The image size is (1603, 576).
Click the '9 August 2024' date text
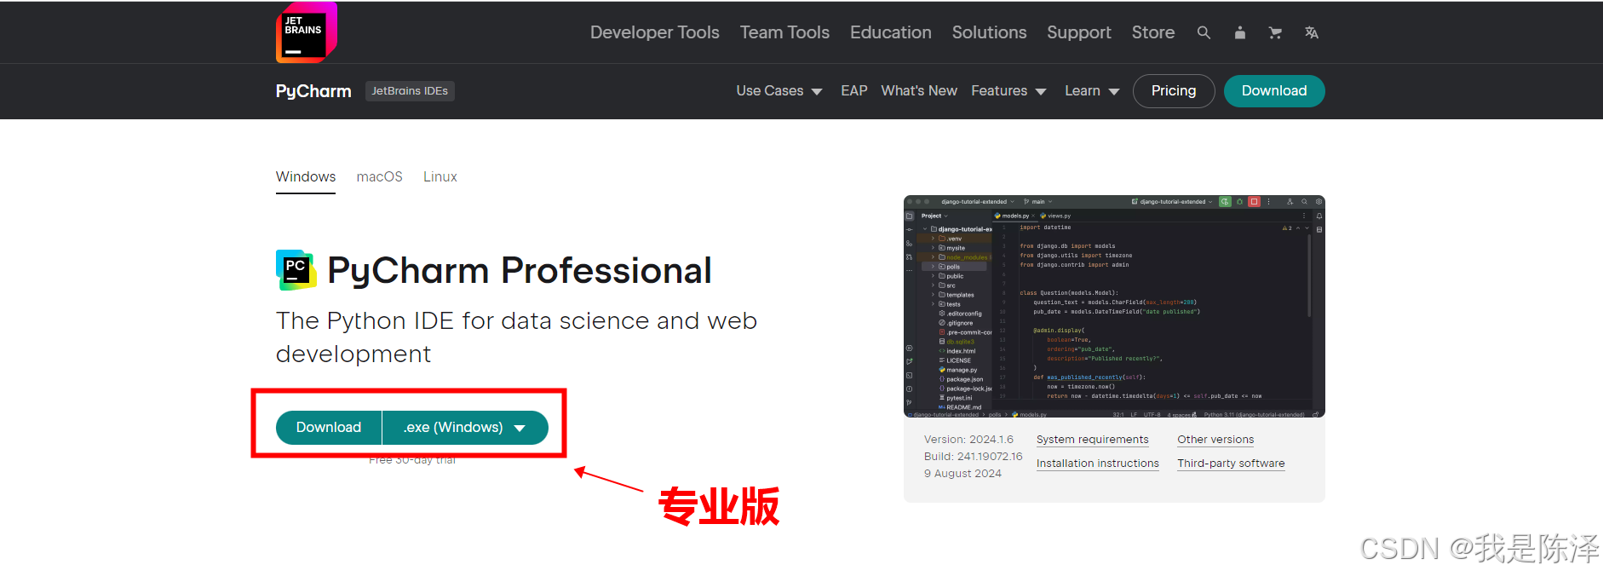(962, 474)
